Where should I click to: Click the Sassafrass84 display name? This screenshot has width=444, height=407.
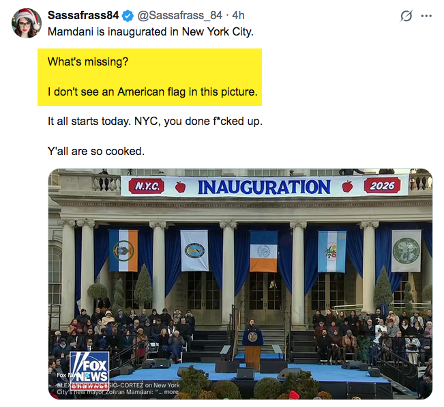[x=83, y=16]
